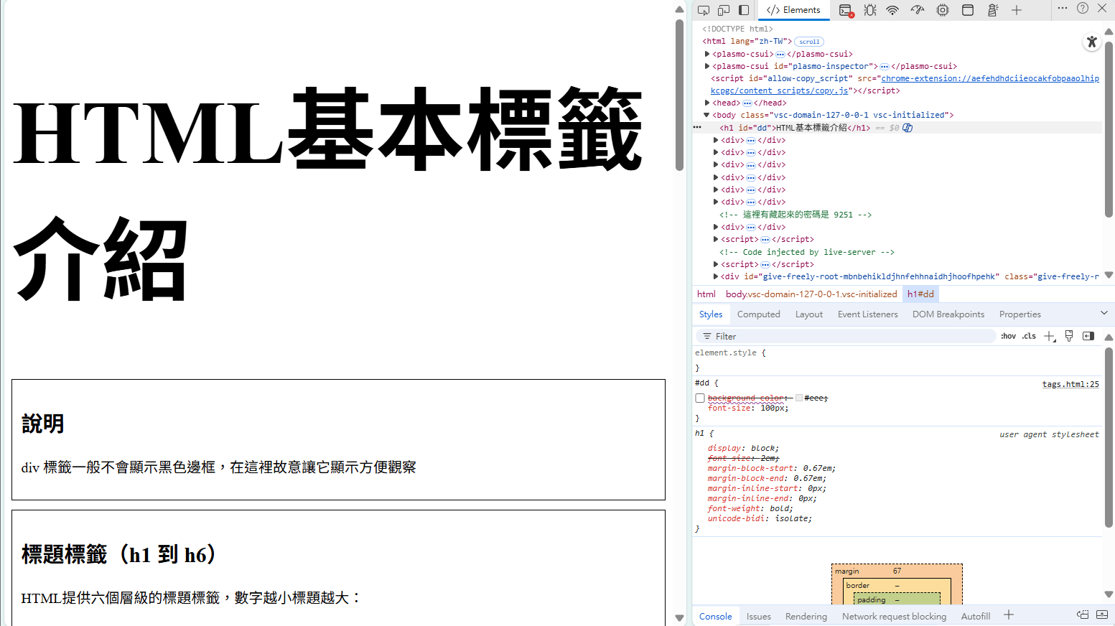Select the Styles tab
Image resolution: width=1115 pixels, height=626 pixels.
[711, 314]
